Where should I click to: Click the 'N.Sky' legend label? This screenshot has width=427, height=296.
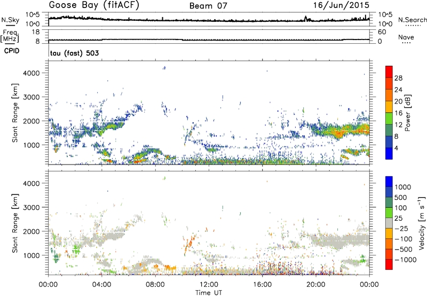coord(10,20)
